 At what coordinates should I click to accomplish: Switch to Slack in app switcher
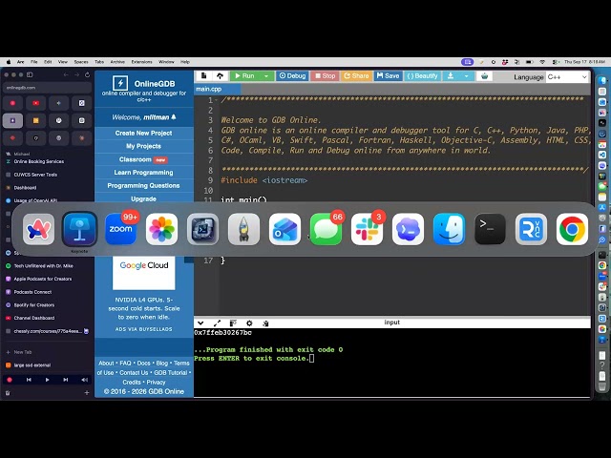[367, 229]
